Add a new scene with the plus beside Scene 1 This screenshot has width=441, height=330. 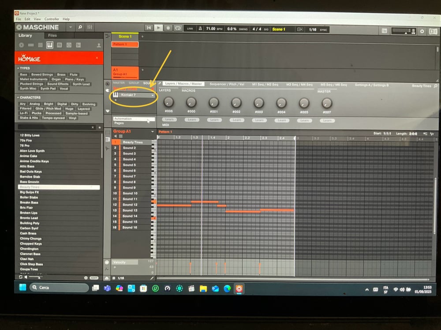tap(142, 37)
